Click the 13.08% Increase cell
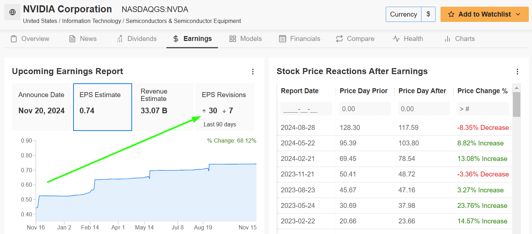Screen dimensions: 532x234 click(483, 159)
